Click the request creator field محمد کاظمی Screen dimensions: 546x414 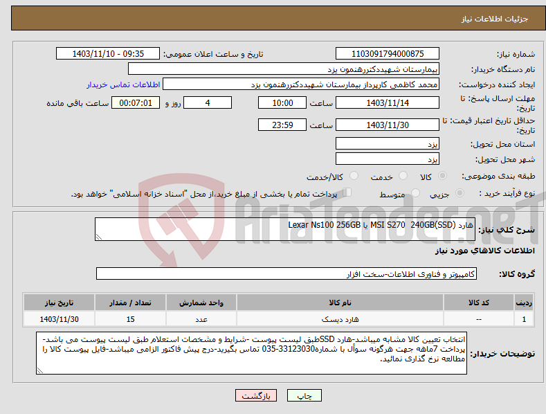pos(301,84)
